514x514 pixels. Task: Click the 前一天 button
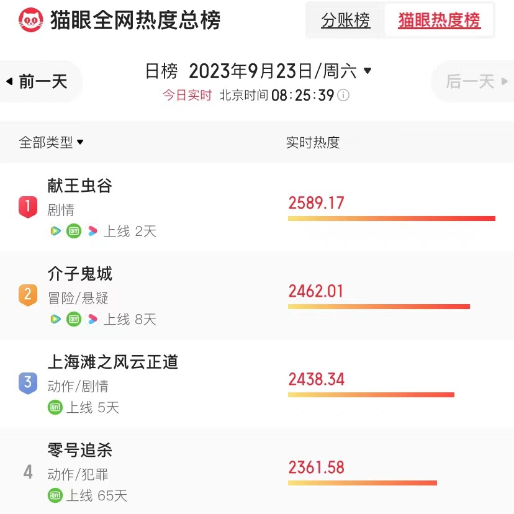(37, 81)
